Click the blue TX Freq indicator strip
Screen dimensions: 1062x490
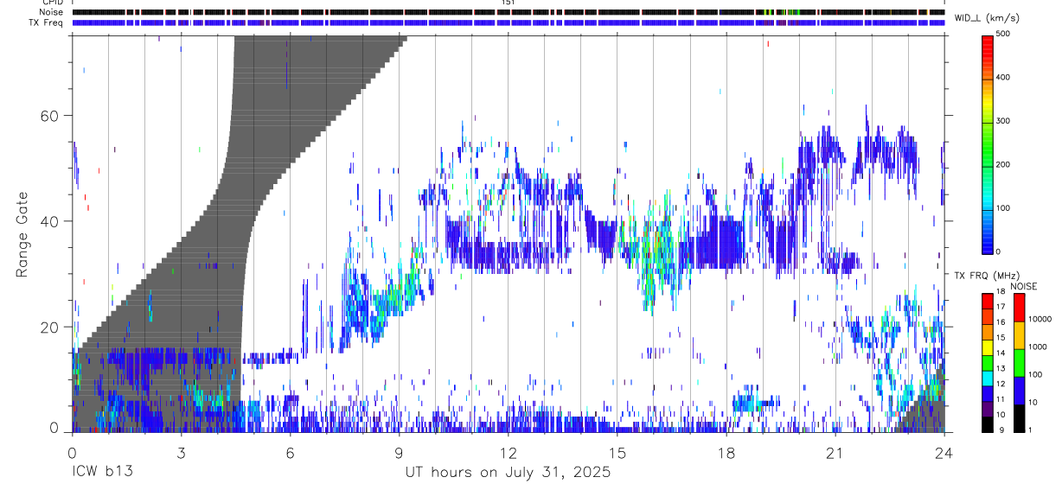[x=509, y=22]
